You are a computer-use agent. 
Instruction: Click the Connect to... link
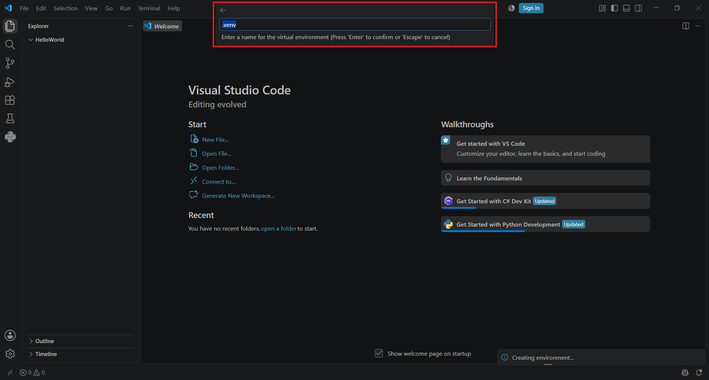219,182
